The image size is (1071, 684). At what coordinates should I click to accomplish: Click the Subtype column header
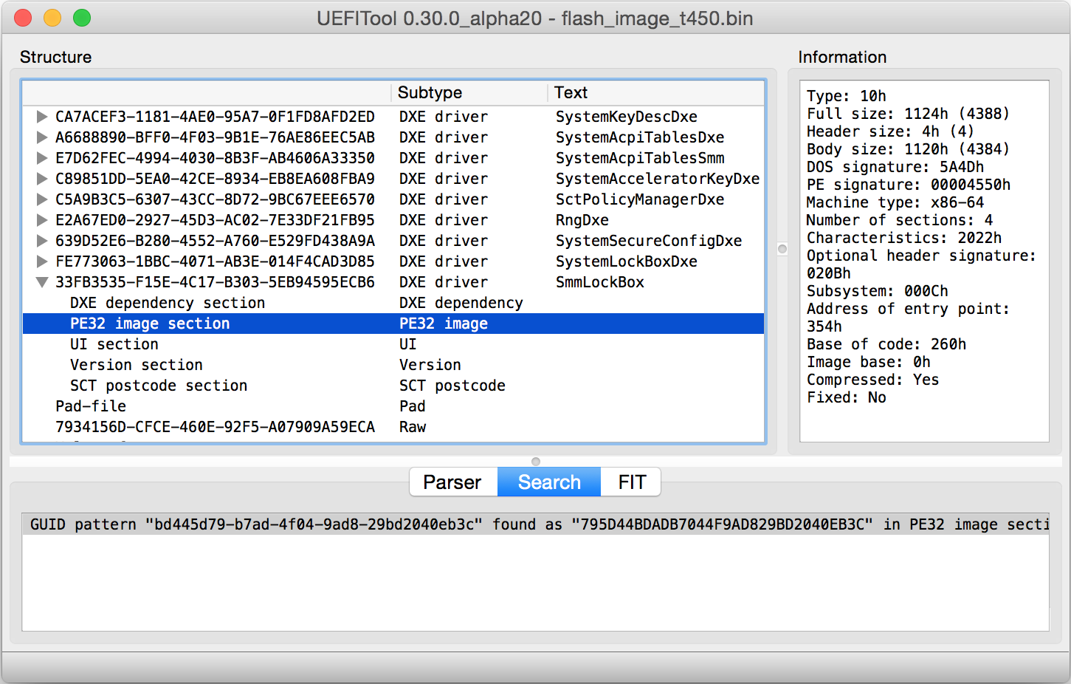click(469, 92)
